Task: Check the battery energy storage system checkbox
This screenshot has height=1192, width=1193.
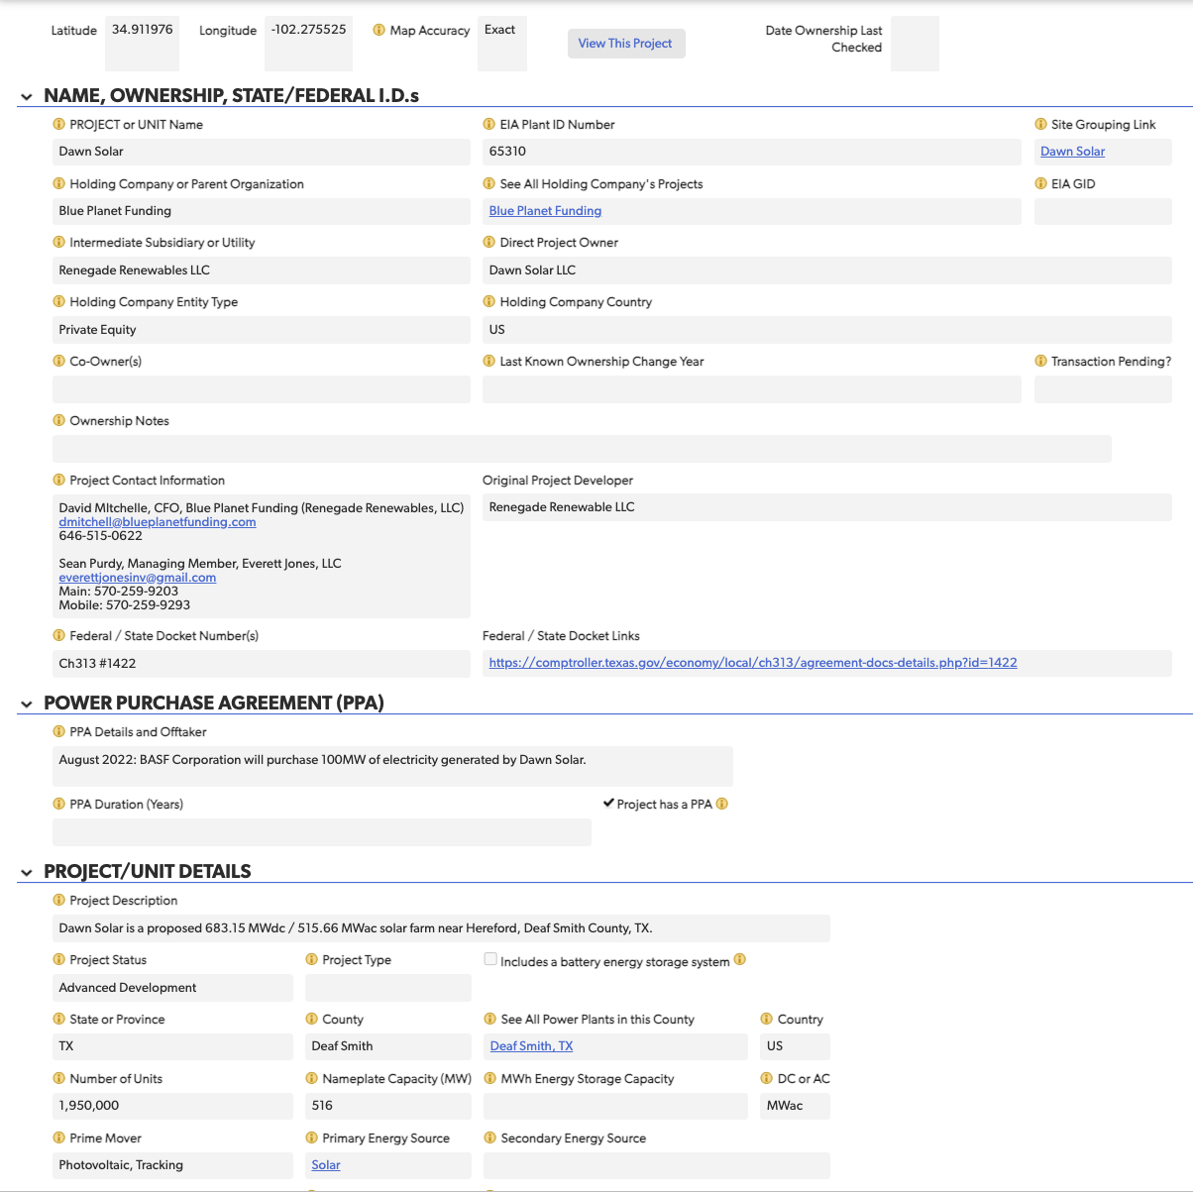Action: click(490, 959)
